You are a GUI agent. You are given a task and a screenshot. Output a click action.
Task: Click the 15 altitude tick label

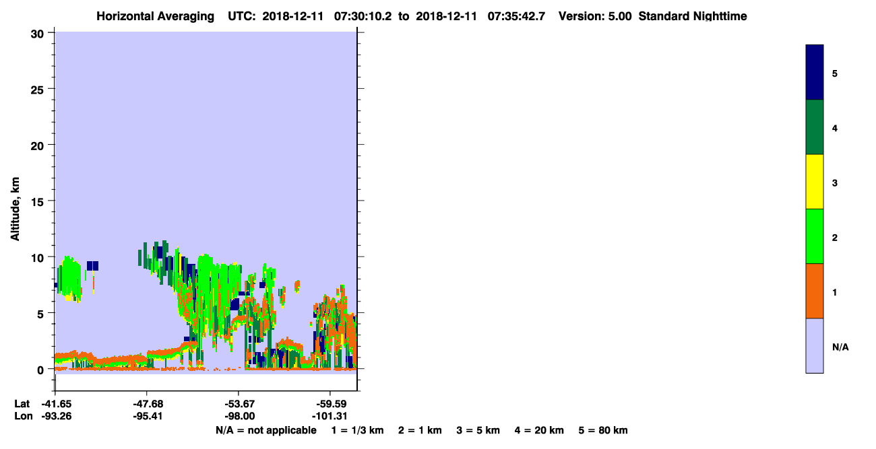(x=38, y=201)
